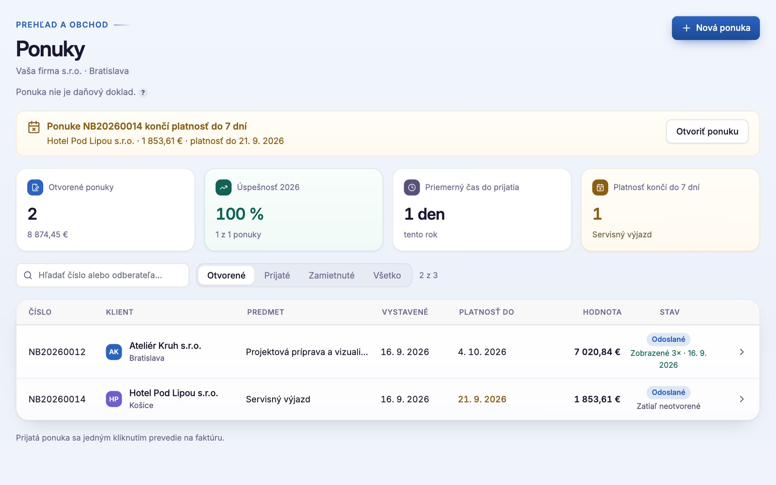Click the Úspešnosť 2026 trend icon
This screenshot has width=776, height=485.
(x=224, y=187)
